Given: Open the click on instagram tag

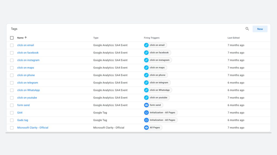Looking at the screenshot, I should point(28,60).
